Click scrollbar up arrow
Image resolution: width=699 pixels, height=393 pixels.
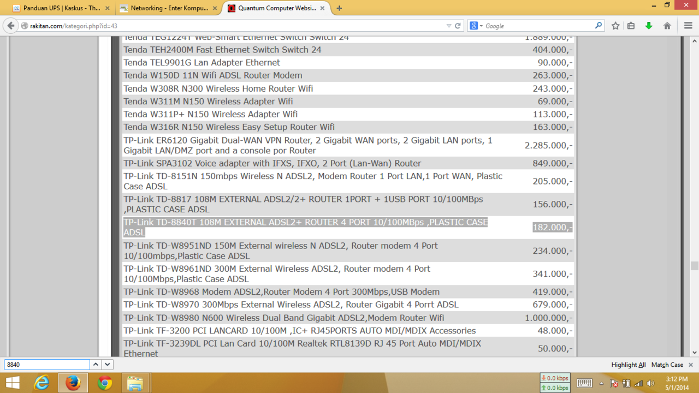coord(694,40)
